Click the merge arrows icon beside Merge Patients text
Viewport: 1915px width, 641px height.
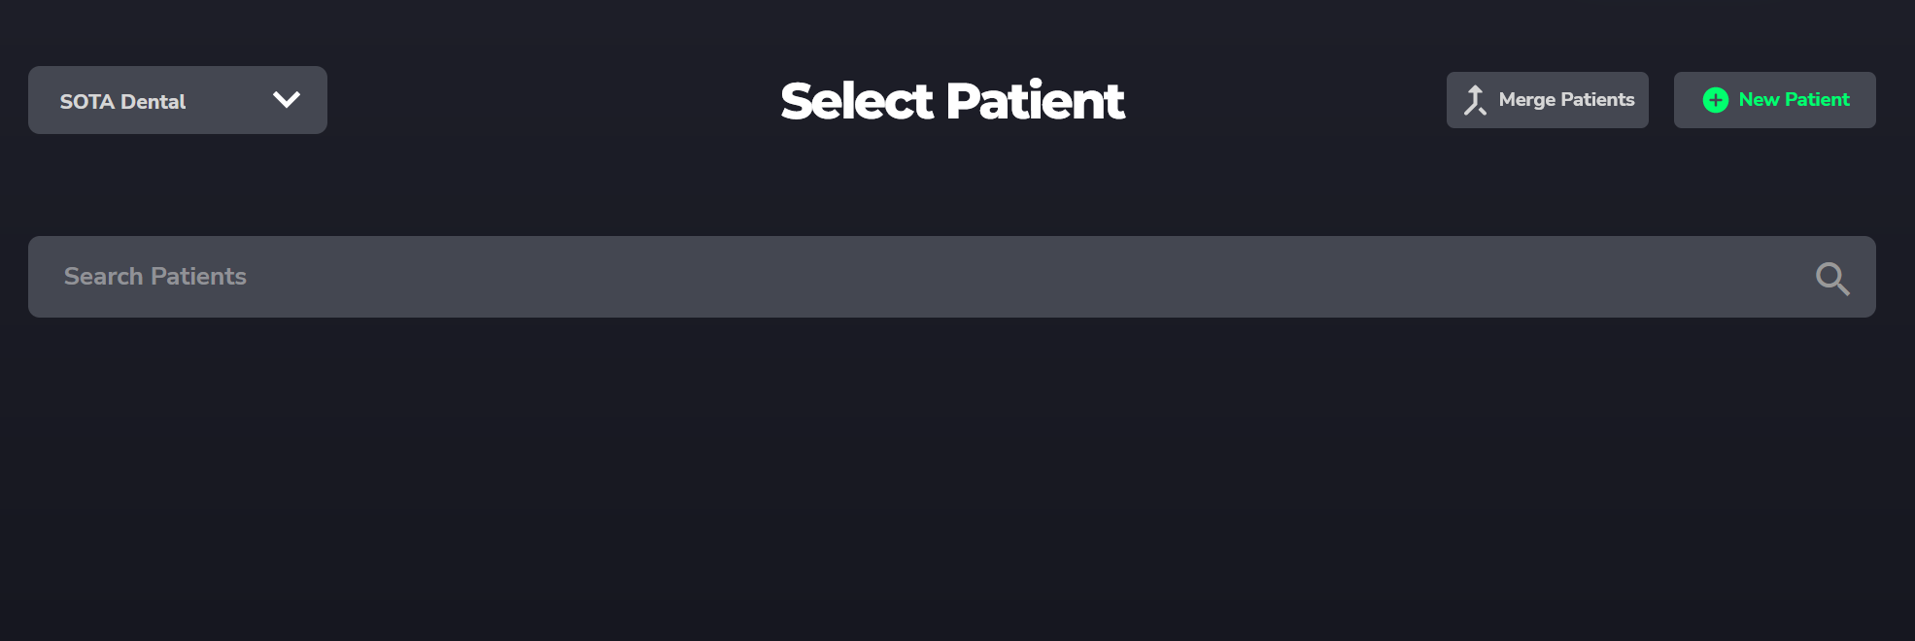[x=1477, y=99]
